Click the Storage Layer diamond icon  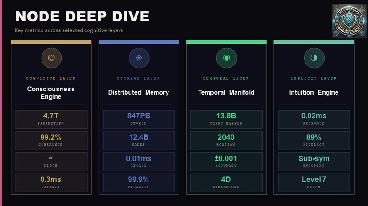click(x=139, y=58)
